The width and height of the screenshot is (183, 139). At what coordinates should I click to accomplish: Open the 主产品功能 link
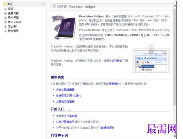(x=71, y=116)
